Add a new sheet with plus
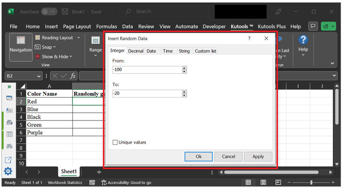The image size is (343, 189). pyautogui.click(x=99, y=172)
